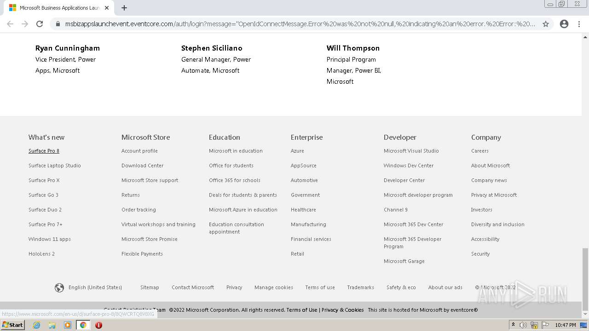
Task: Open Sitemap footer link
Action: (x=150, y=287)
